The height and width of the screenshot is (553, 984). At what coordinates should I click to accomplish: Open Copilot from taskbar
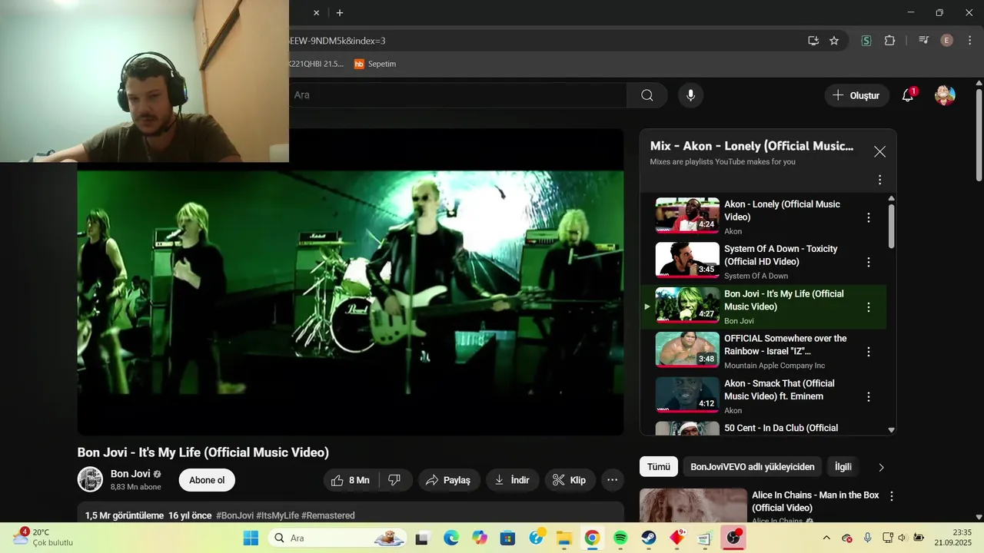coord(480,538)
